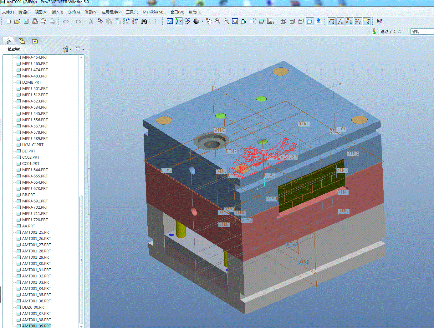434x328 pixels.
Task: Open the Layers stack icon
Action: coord(262,21)
